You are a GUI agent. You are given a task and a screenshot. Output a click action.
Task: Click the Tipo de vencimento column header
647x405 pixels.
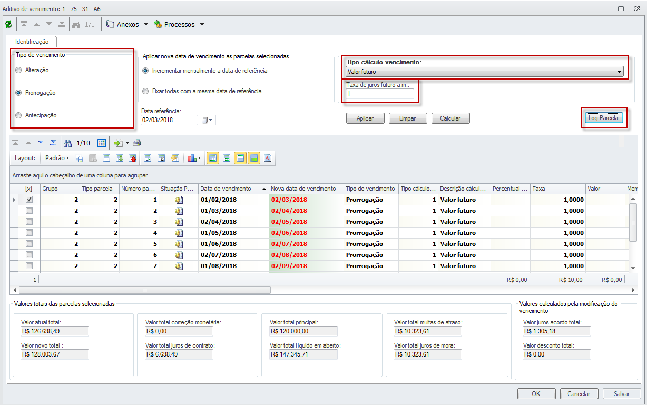coord(371,189)
